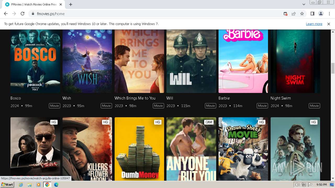Screen dimensions: 335x188
Task: Click the Movie tag under Night Swim
Action: point(314,106)
